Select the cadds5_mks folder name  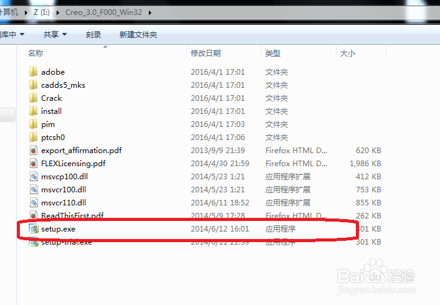[x=63, y=85]
